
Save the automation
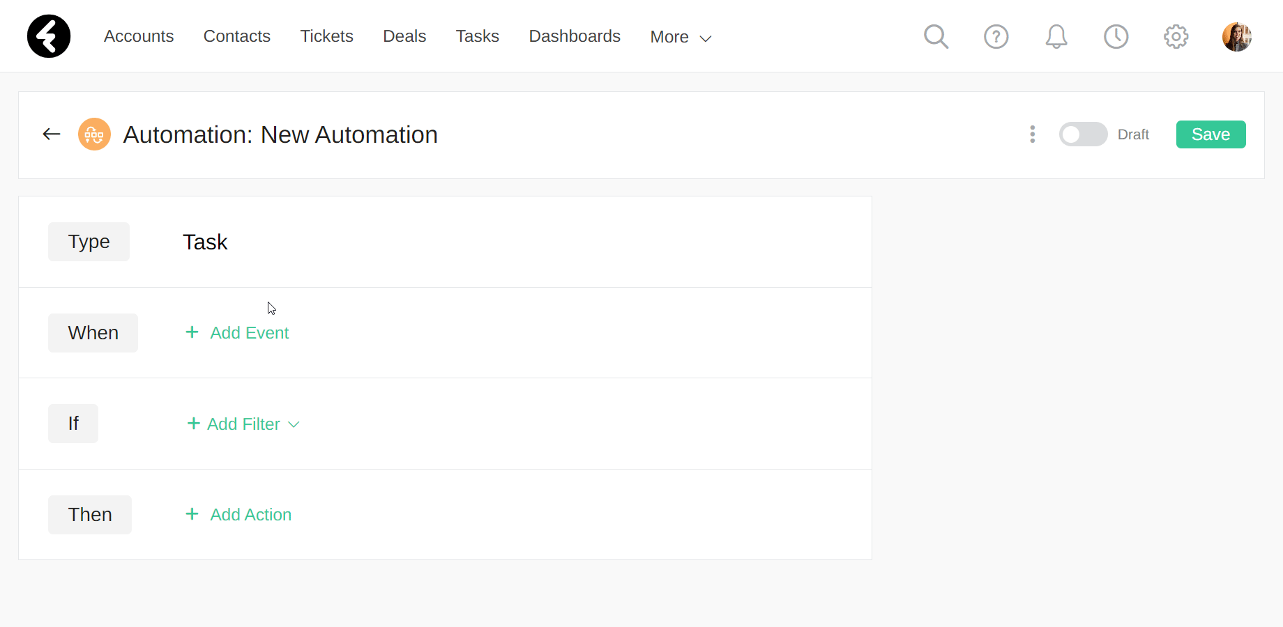pos(1210,134)
